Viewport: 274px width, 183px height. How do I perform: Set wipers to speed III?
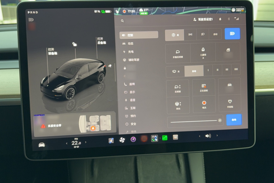point(227,70)
